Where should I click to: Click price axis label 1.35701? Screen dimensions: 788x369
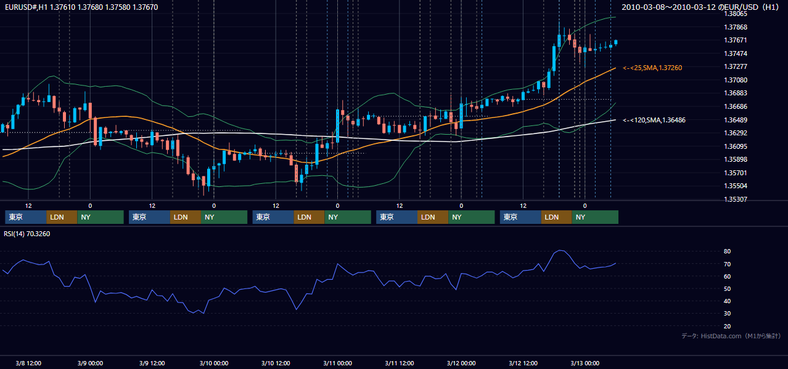pos(735,173)
